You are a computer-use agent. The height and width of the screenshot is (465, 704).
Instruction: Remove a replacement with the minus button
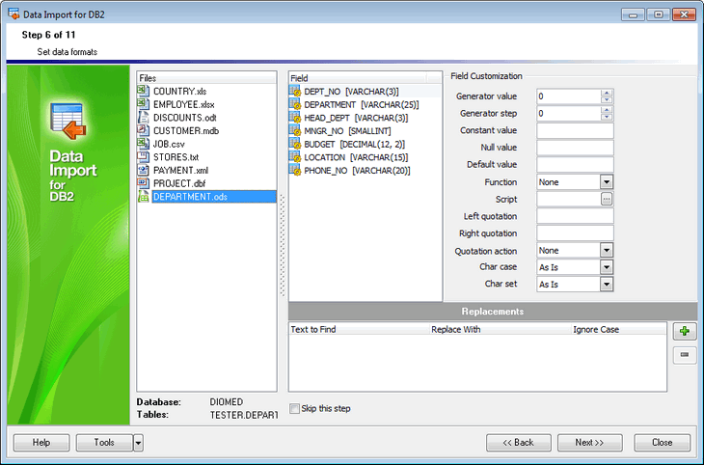(x=685, y=355)
